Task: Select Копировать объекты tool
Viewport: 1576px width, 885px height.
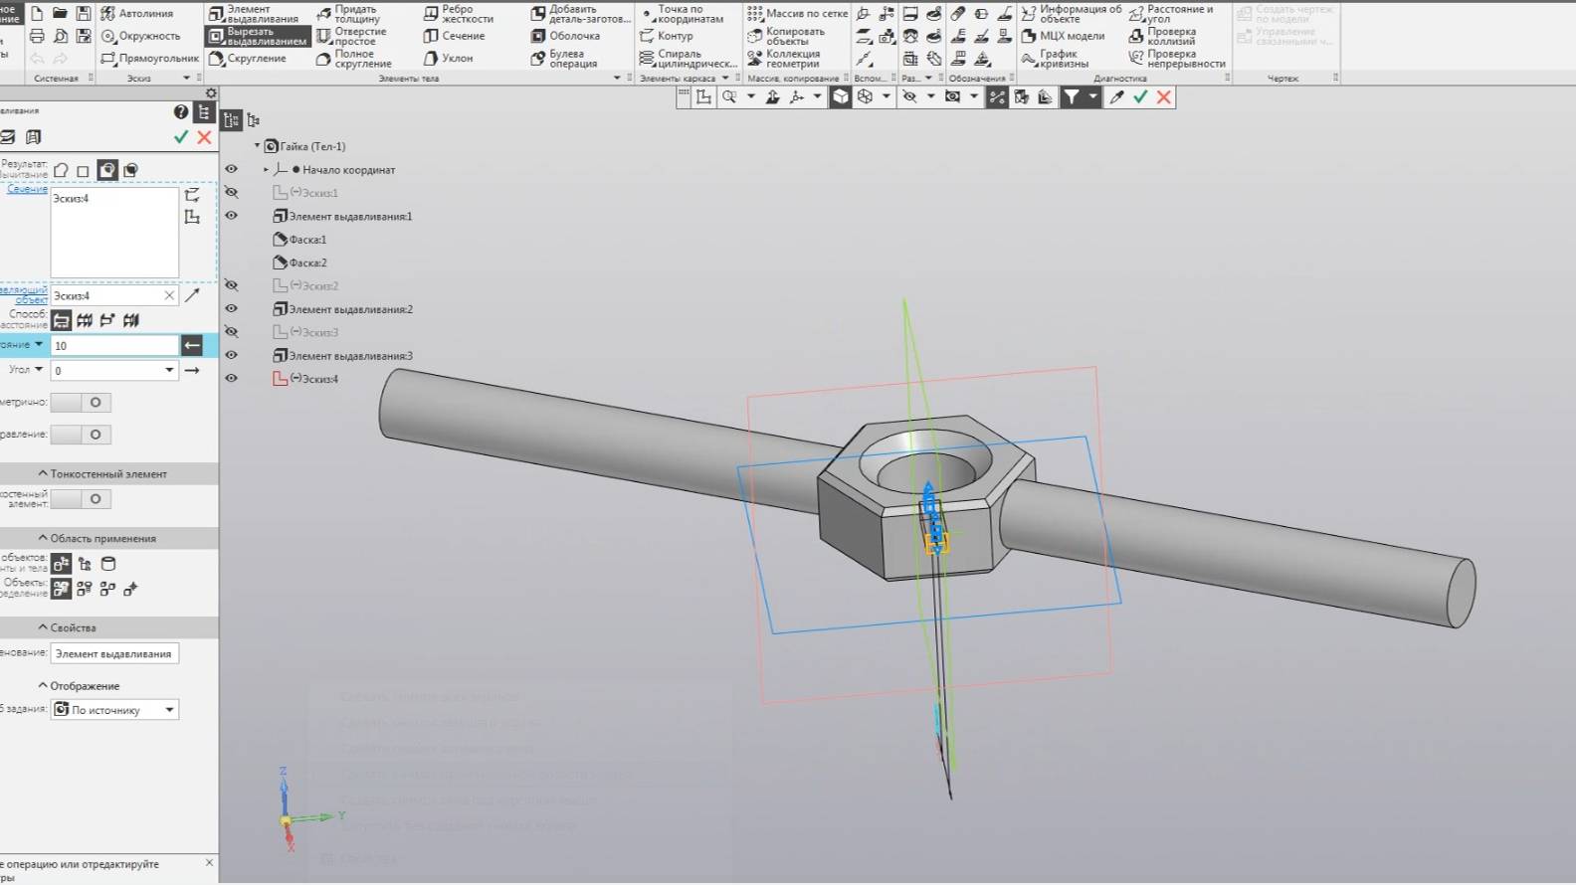Action: pos(786,36)
